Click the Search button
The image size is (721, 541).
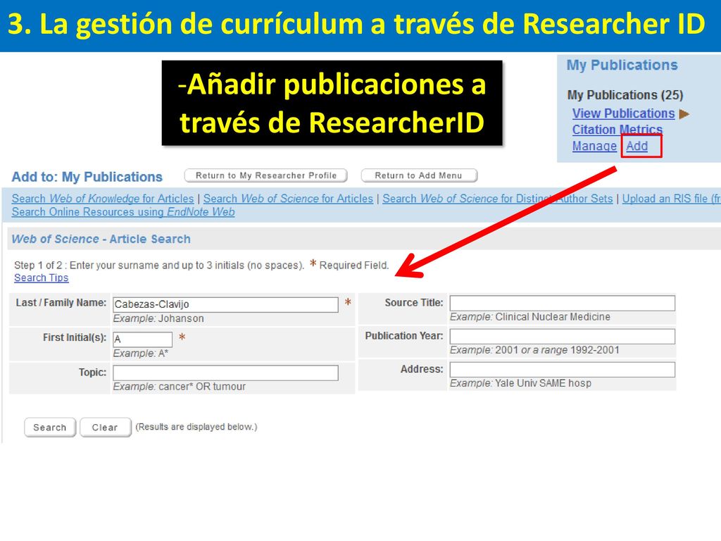[50, 428]
